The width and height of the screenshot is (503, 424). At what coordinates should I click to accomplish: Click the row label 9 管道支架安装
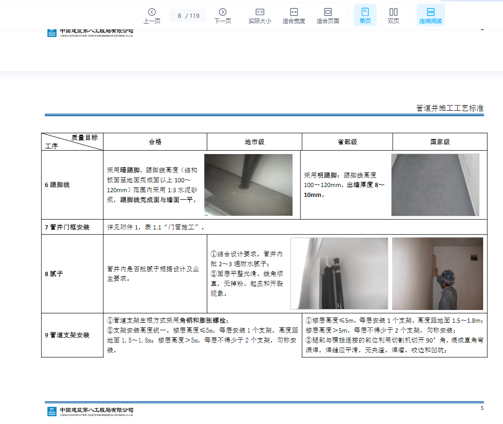[x=67, y=335]
